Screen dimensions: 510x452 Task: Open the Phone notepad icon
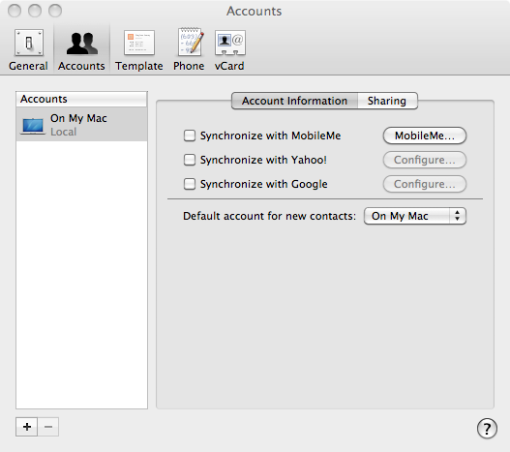(x=190, y=42)
